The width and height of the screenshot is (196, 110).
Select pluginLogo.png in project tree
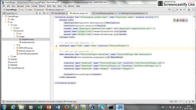tap(28, 42)
